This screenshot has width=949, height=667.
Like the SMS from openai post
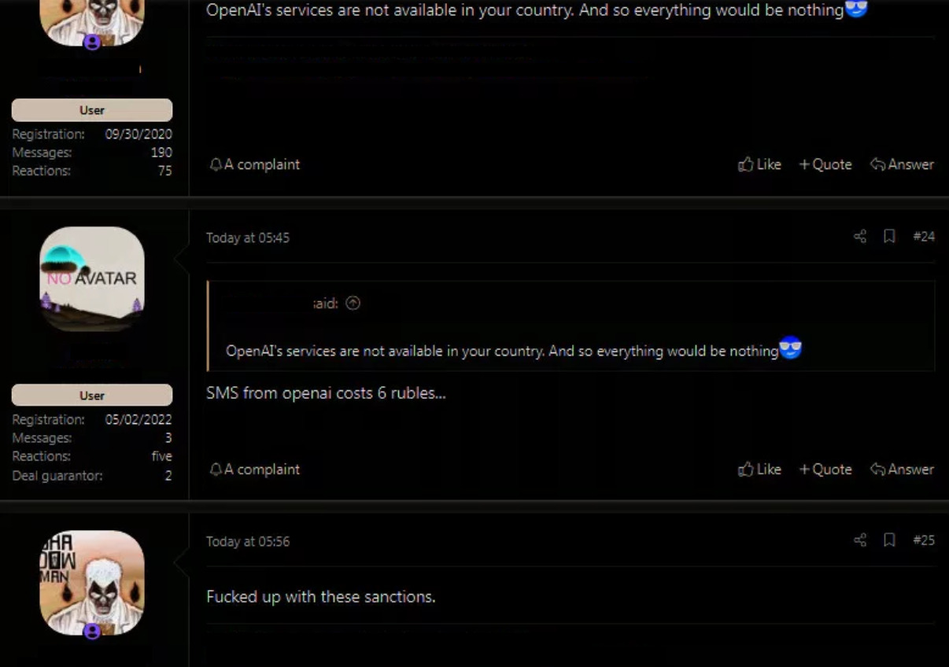(x=759, y=469)
